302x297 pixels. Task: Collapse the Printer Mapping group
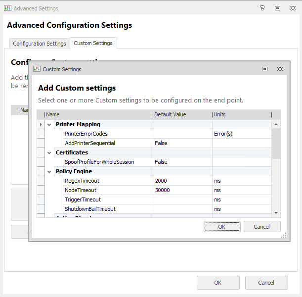(x=49, y=124)
